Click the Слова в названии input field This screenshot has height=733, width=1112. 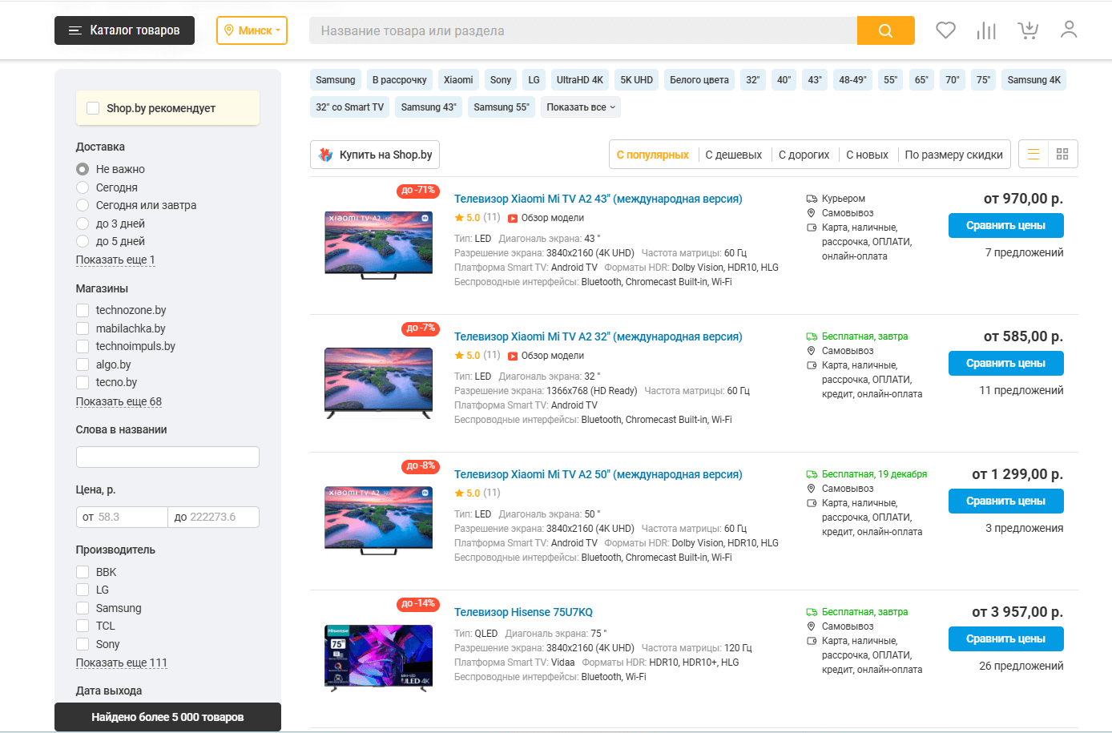(167, 457)
